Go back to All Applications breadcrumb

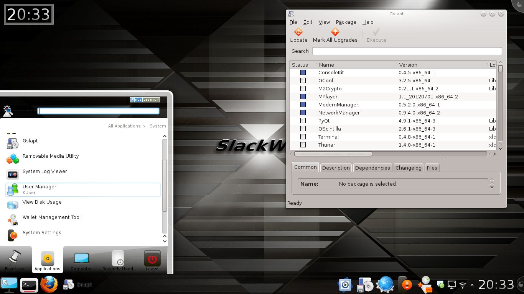point(124,126)
